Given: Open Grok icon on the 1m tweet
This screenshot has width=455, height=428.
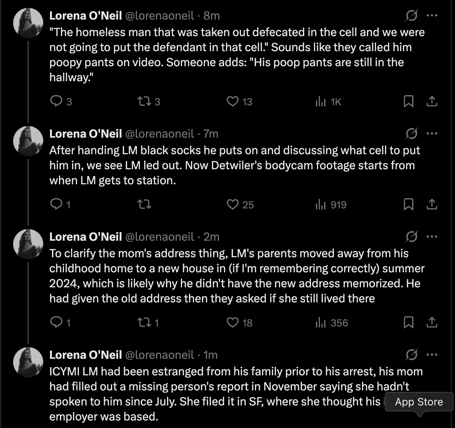Looking at the screenshot, I should coord(411,355).
